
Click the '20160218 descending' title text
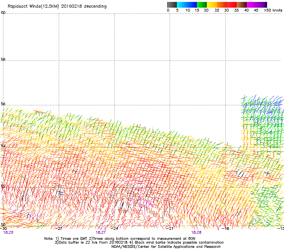point(84,7)
